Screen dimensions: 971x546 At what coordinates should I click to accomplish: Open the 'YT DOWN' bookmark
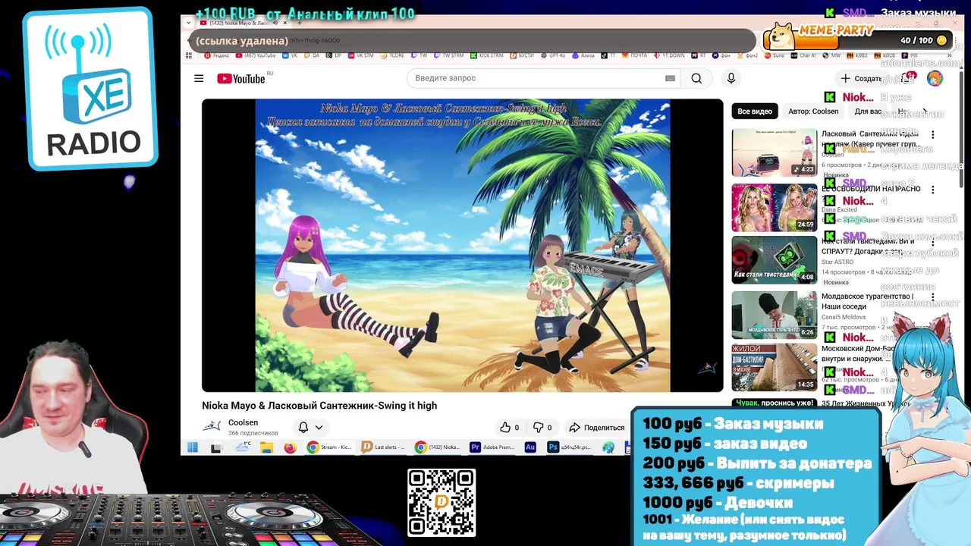(669, 55)
